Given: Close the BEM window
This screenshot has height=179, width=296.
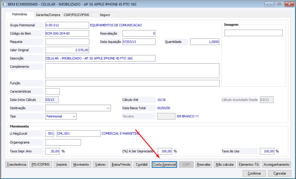Looking at the screenshot, I should (x=289, y=4).
